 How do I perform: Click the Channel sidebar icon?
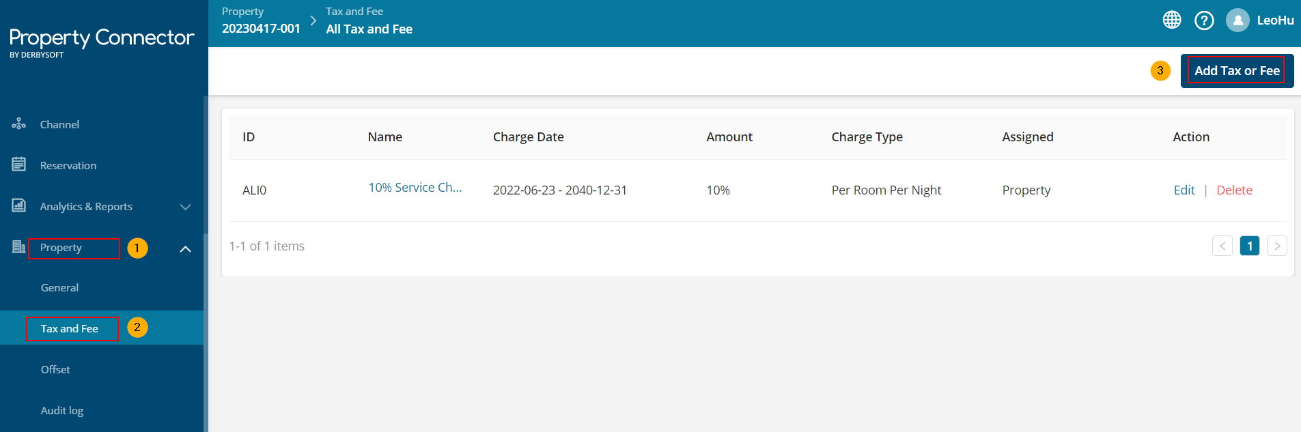tap(19, 124)
